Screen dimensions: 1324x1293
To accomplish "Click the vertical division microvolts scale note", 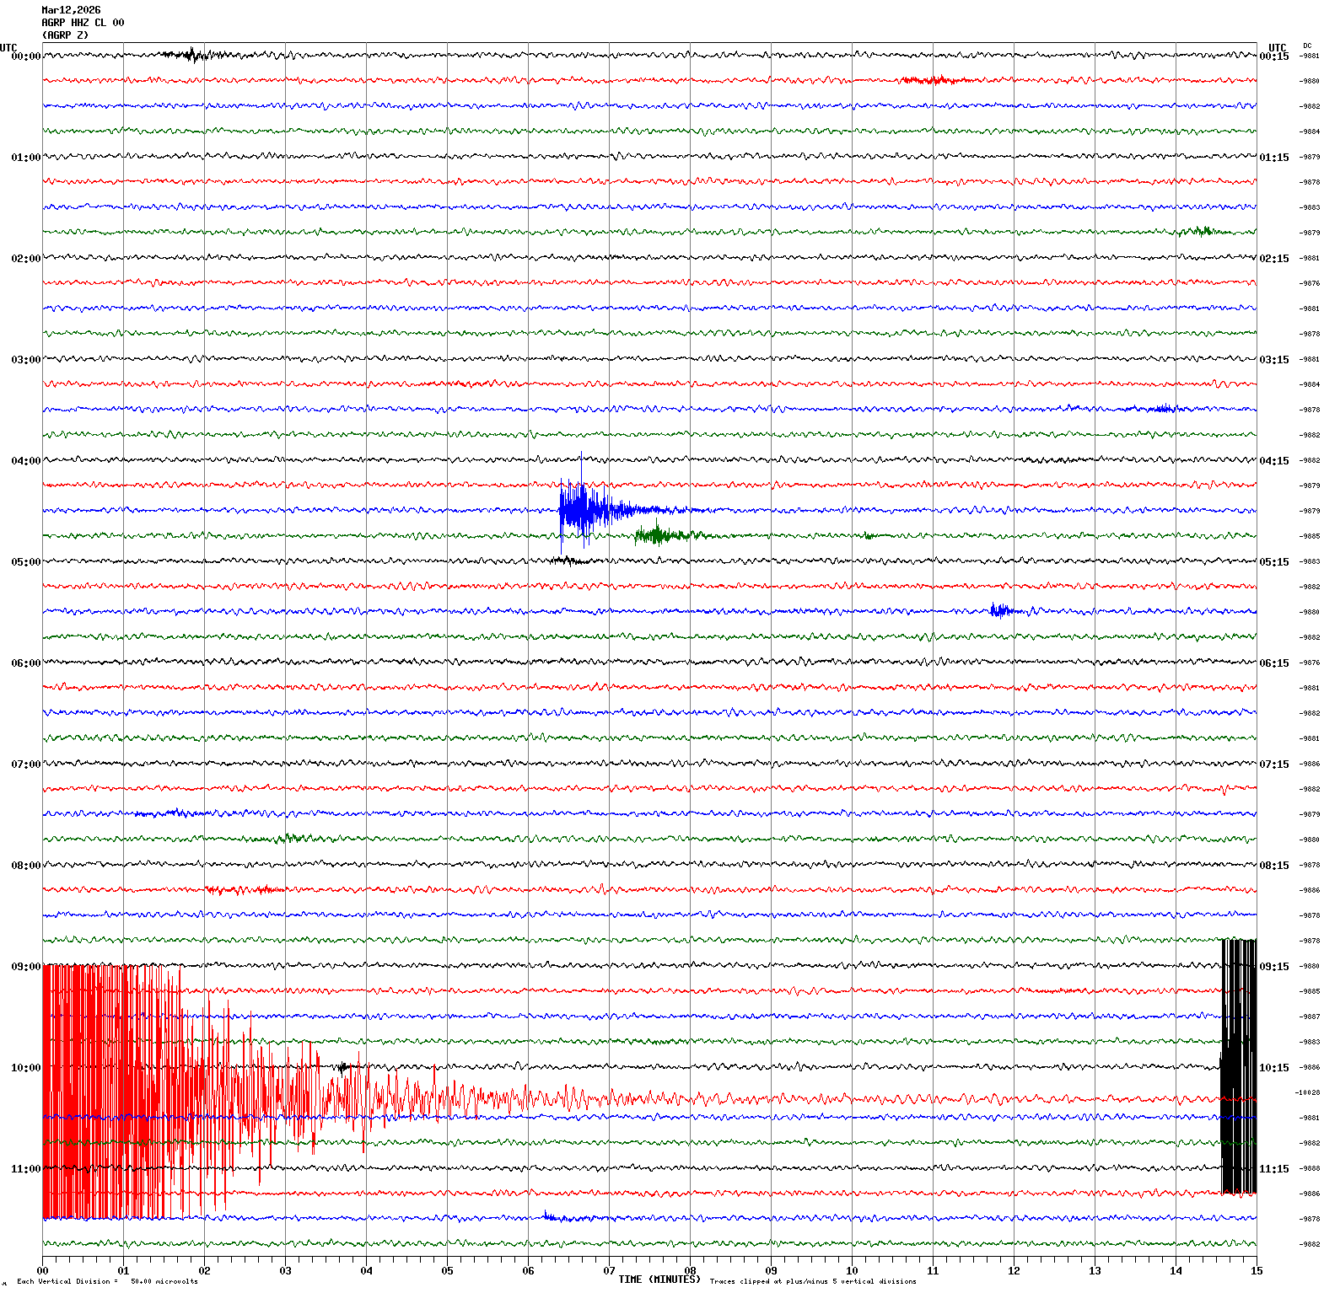I will pos(107,1281).
